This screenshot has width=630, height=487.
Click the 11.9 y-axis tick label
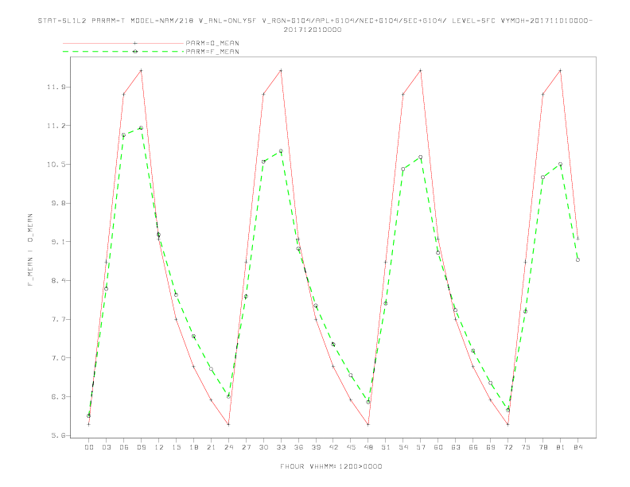click(x=56, y=87)
